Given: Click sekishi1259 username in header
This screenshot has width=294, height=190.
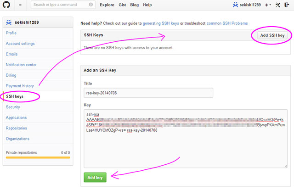Looking at the screenshot, I should coord(250,5).
